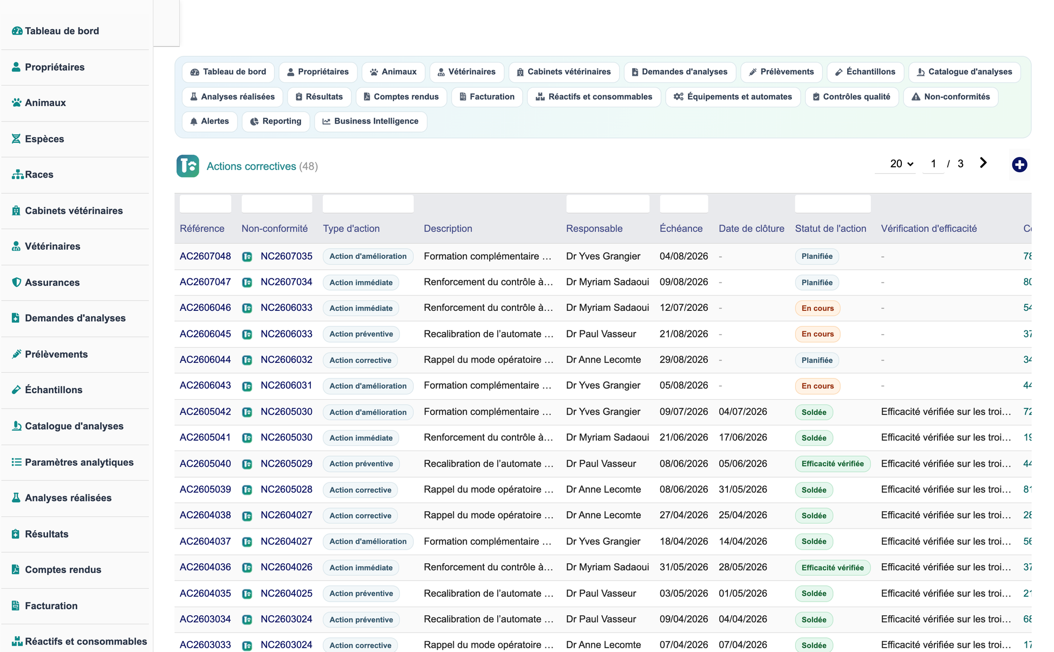
Task: Click Planifiée status badge in AC2607047 row
Action: (817, 283)
